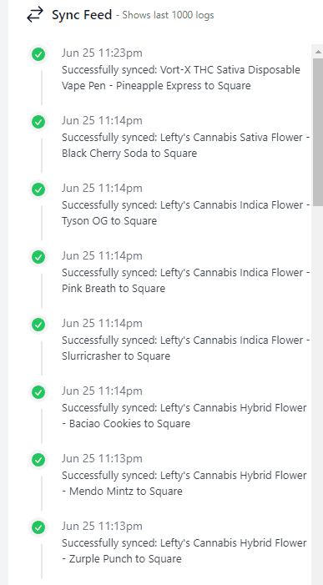Click the green check for Pineapple Express sync

point(38,54)
